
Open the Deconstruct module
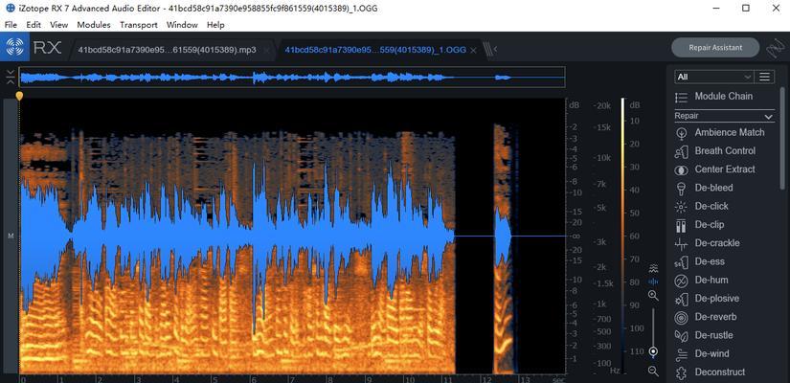[710, 372]
